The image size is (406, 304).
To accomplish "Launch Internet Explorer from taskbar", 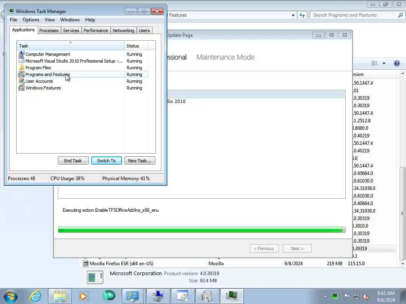I will coord(35,296).
